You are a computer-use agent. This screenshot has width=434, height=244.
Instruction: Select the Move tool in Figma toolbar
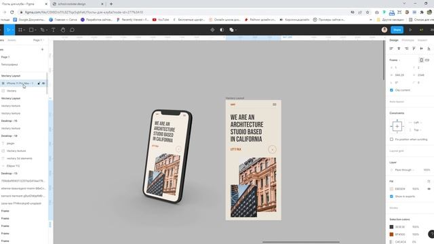[x=8, y=30]
